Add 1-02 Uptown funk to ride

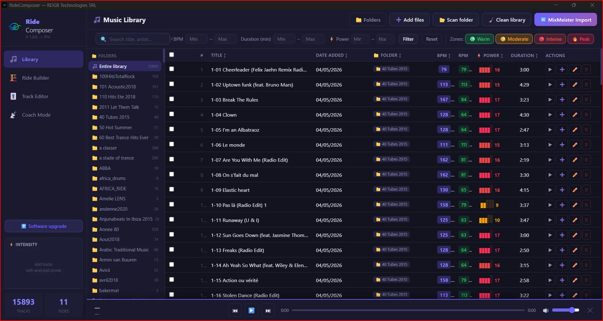pyautogui.click(x=562, y=85)
